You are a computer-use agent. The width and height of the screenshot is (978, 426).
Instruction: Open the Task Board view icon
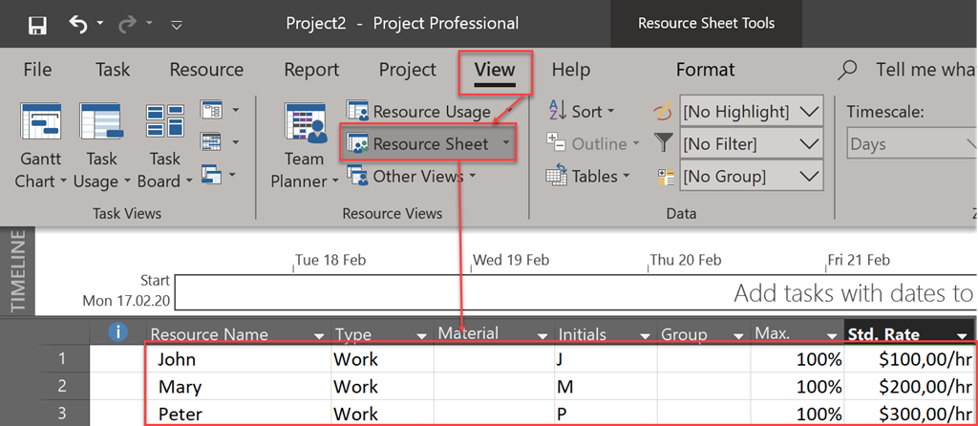(x=164, y=122)
